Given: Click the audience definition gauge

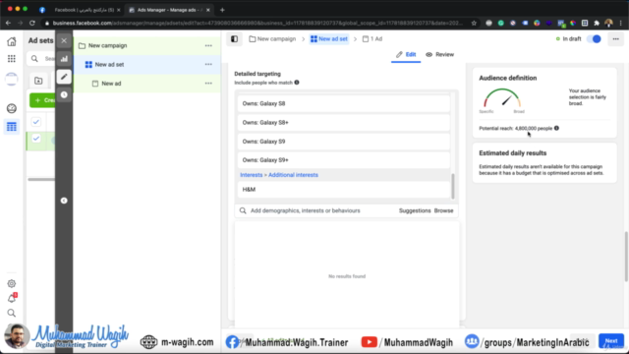Looking at the screenshot, I should coord(502,98).
